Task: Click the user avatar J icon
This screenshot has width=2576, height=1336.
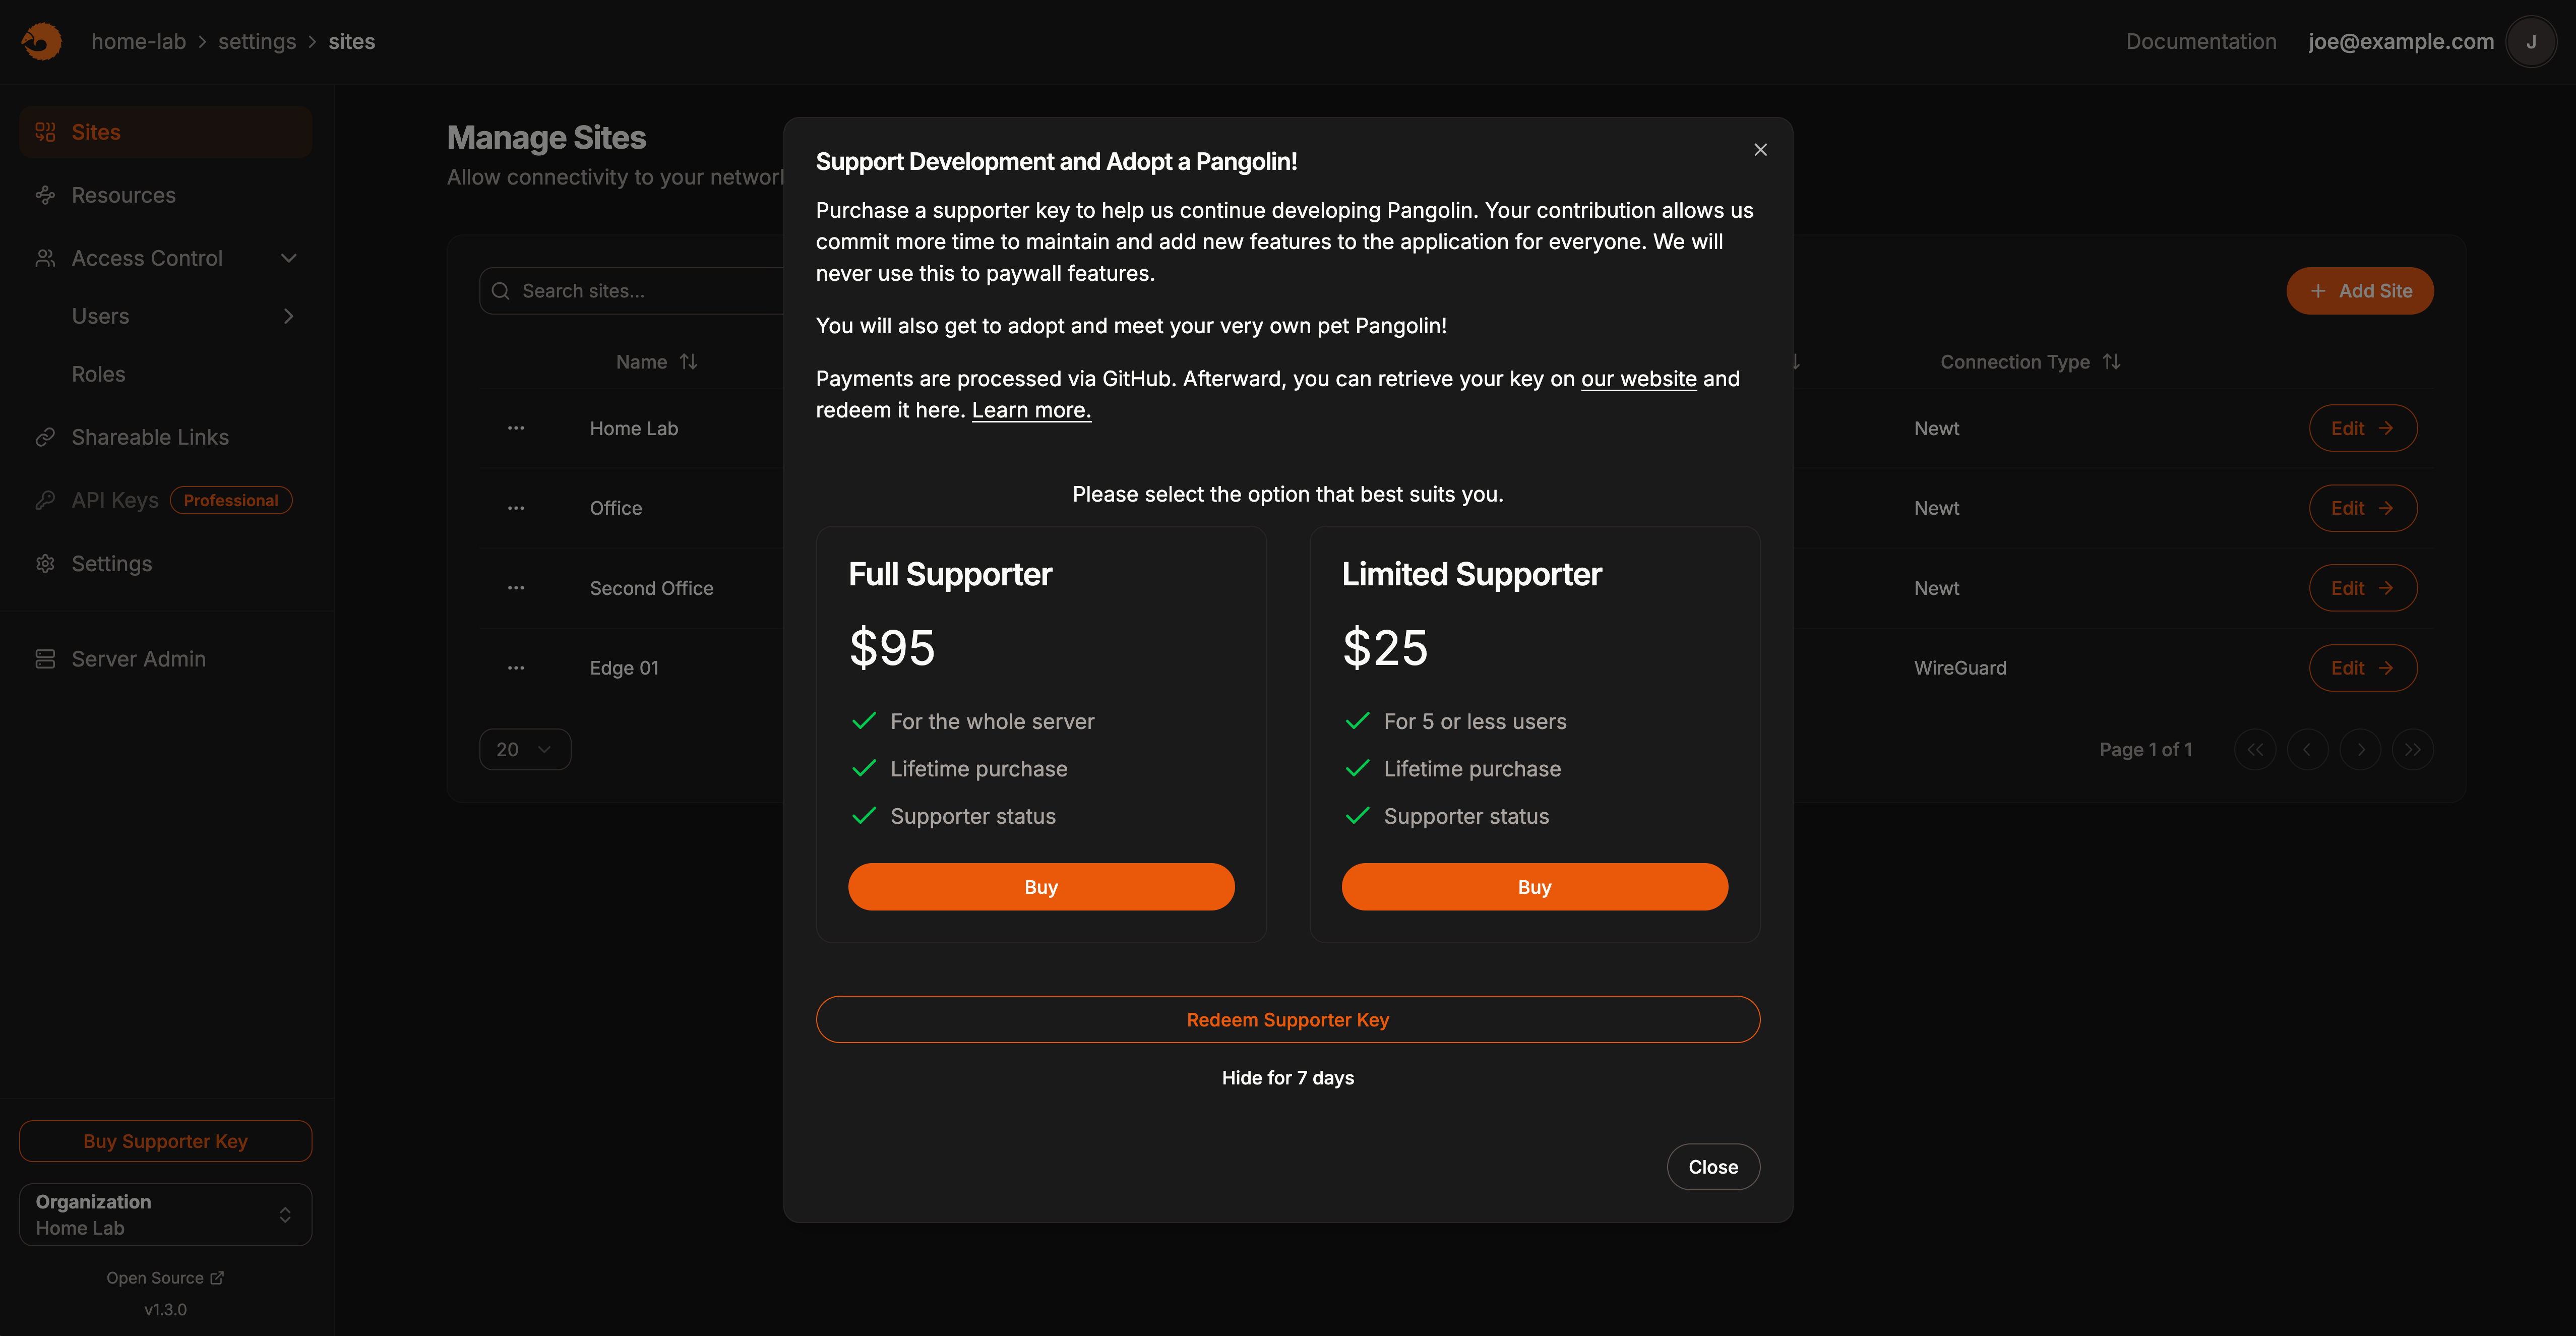Action: 2530,42
